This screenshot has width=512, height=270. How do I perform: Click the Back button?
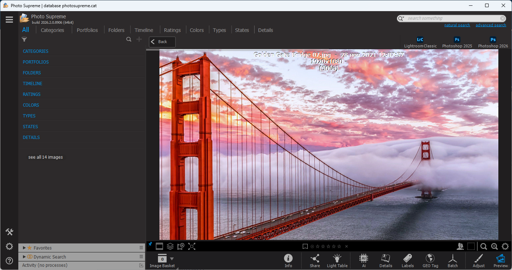[162, 42]
